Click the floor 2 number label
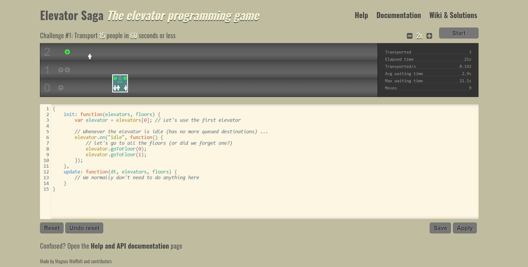528x267 pixels. pos(47,52)
